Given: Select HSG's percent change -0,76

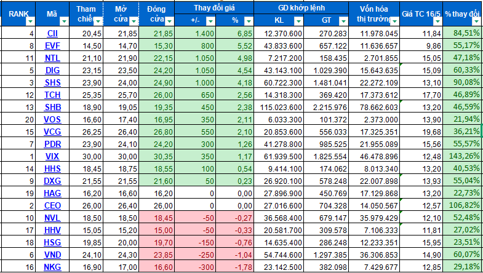Looking at the screenshot, I should pyautogui.click(x=234, y=242).
